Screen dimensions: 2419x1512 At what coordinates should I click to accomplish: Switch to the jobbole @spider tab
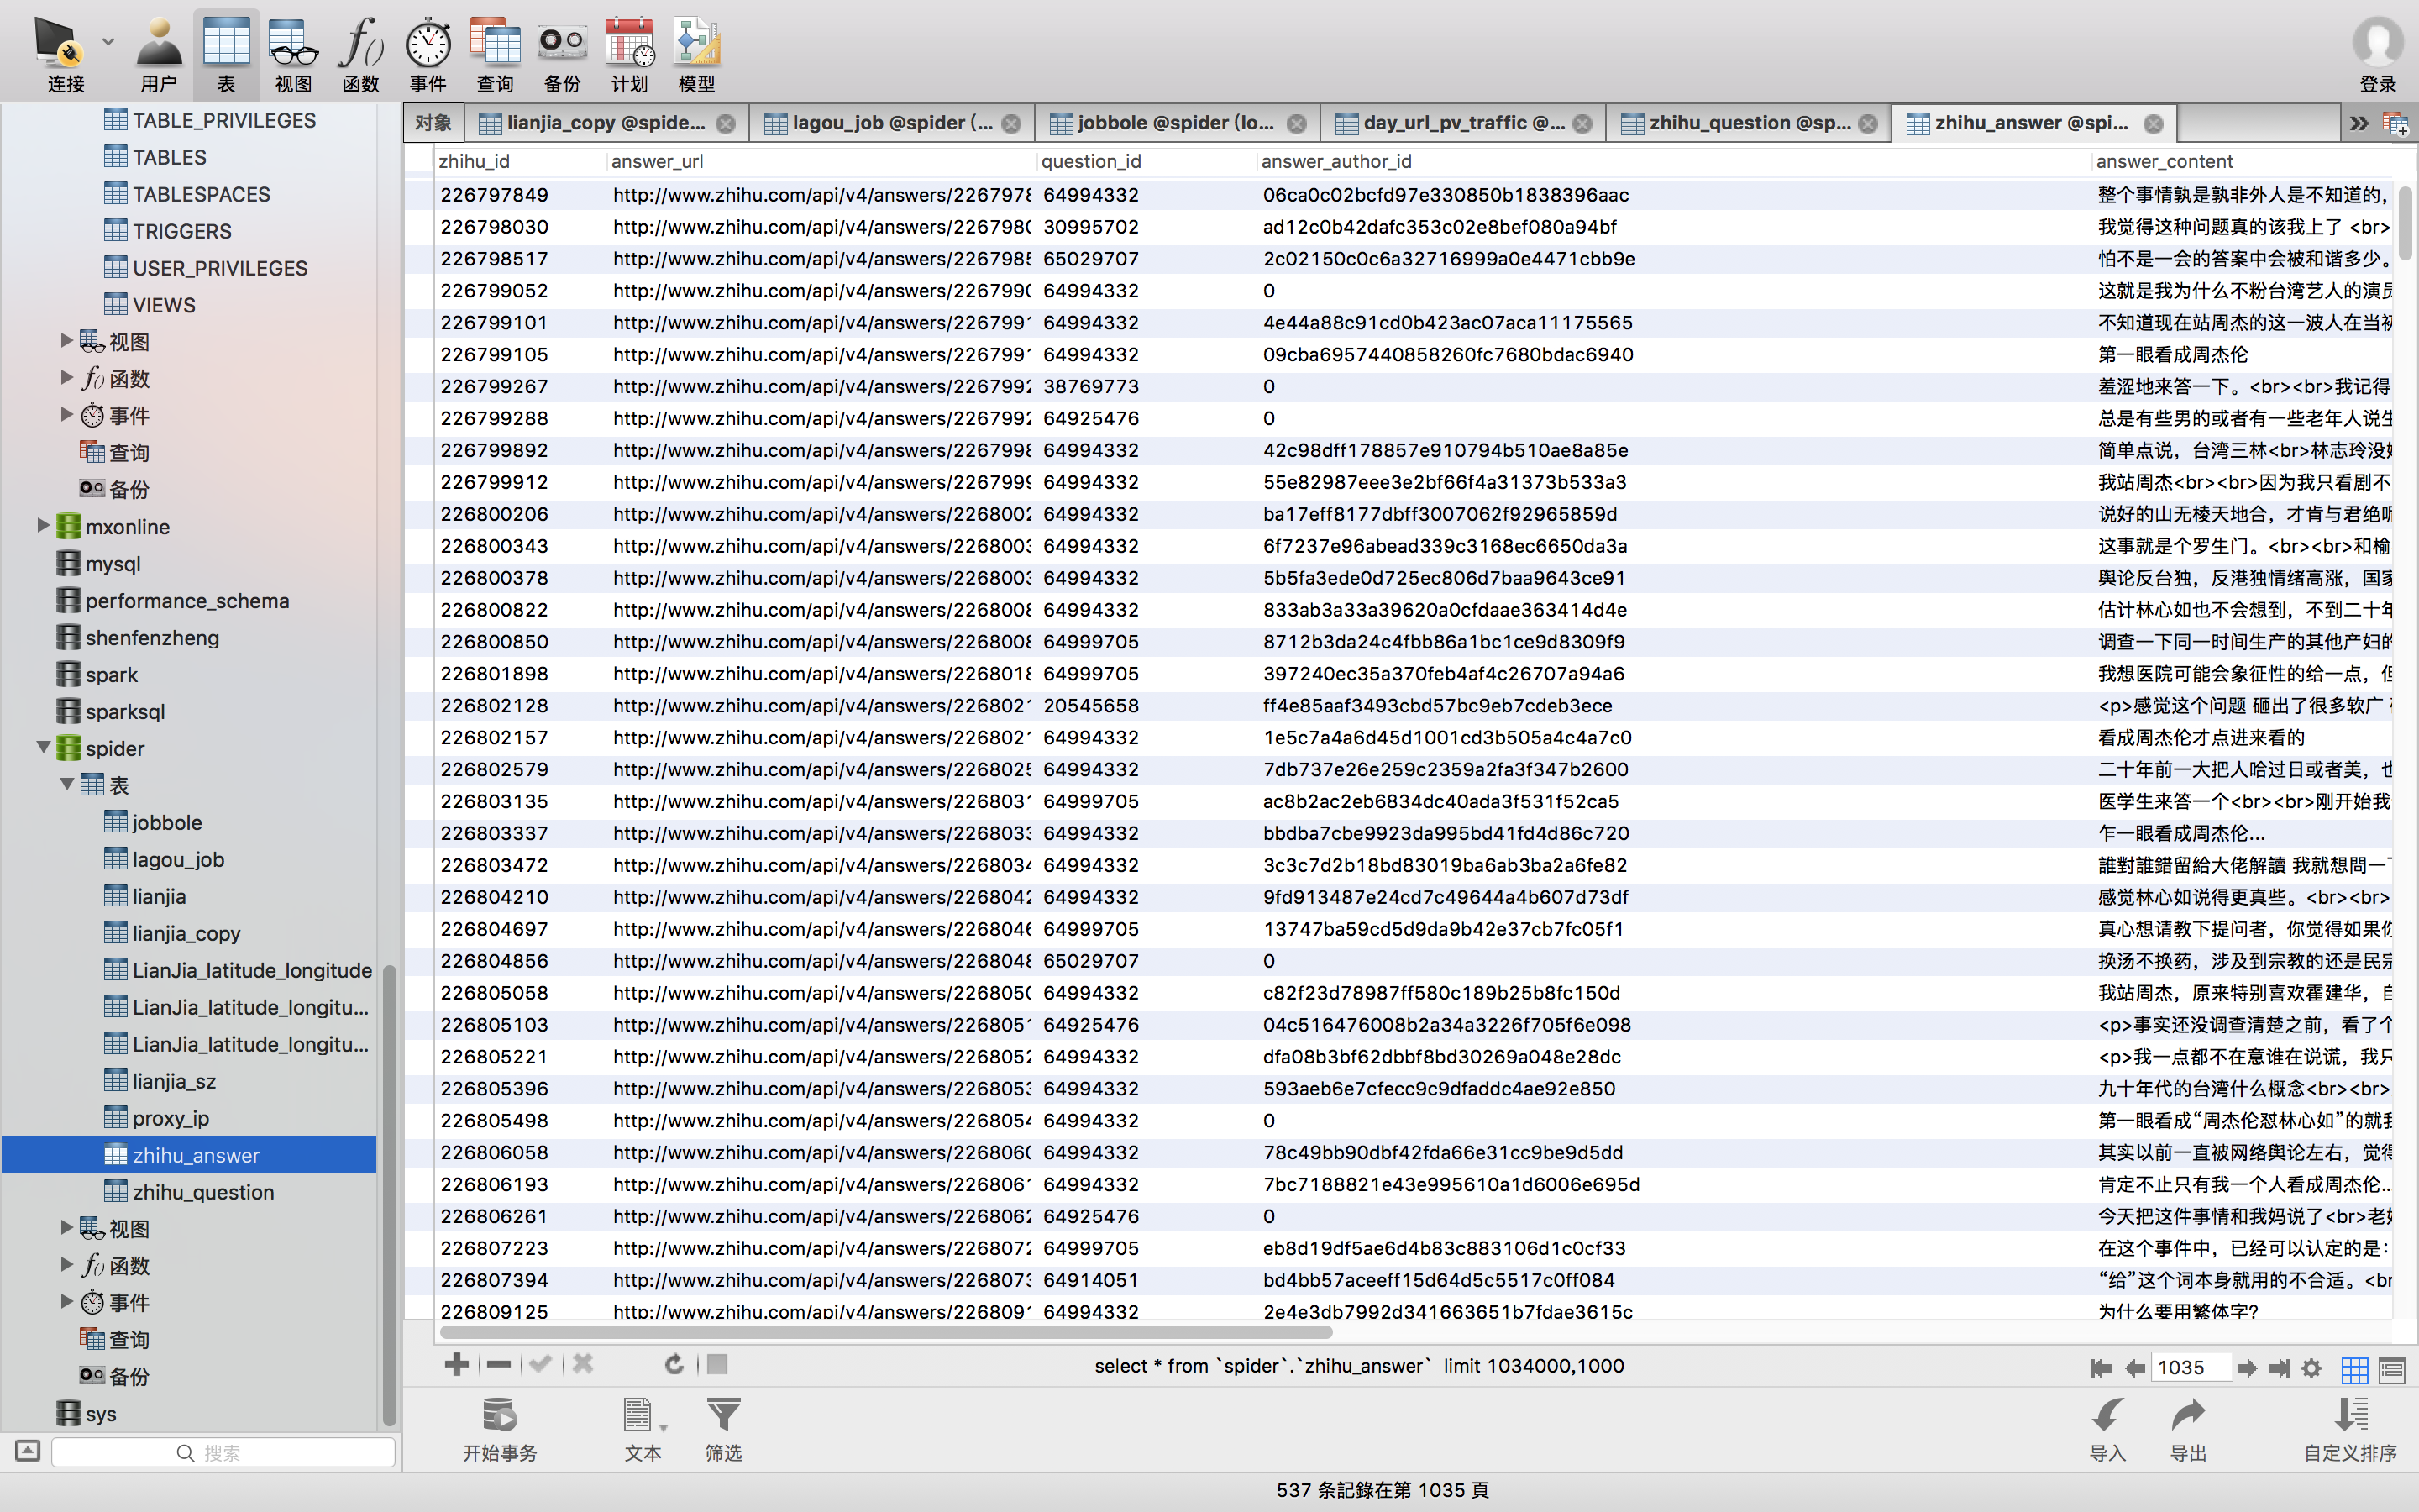(1174, 123)
